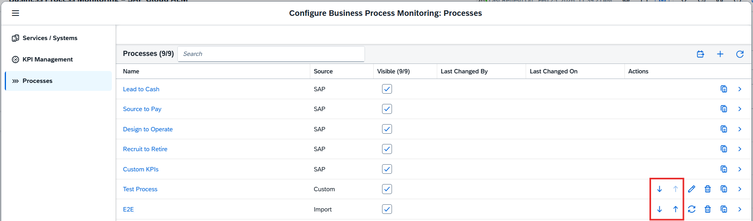The width and height of the screenshot is (753, 221).
Task: Refresh the processes table
Action: (x=740, y=54)
